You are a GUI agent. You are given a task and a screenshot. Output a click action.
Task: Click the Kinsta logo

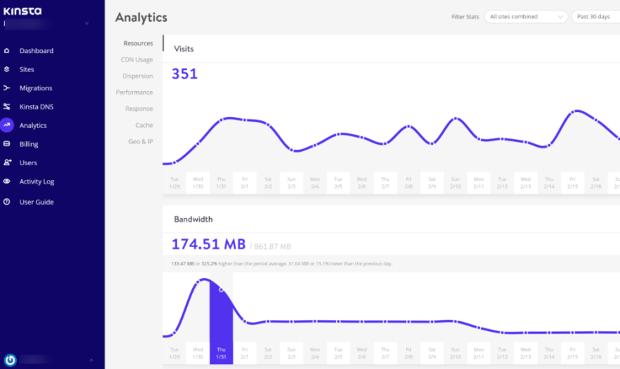(22, 11)
